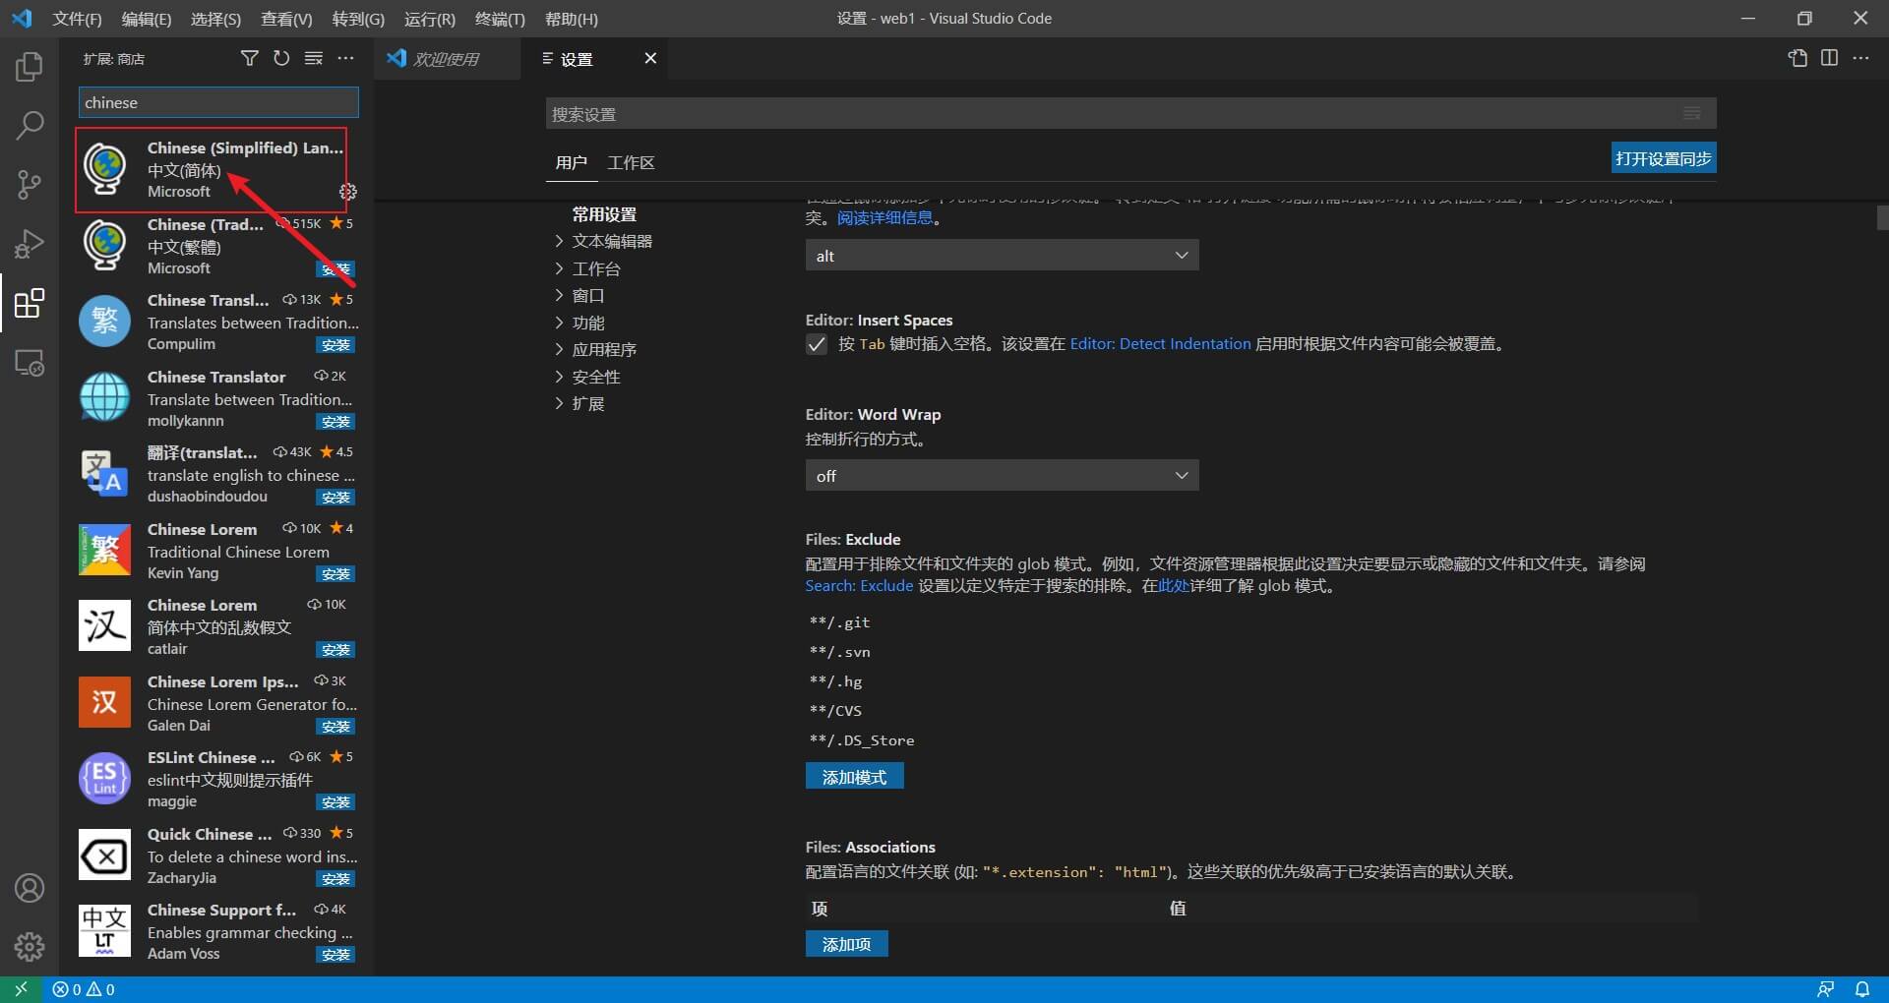Filter extensions with the funnel icon

[x=250, y=59]
